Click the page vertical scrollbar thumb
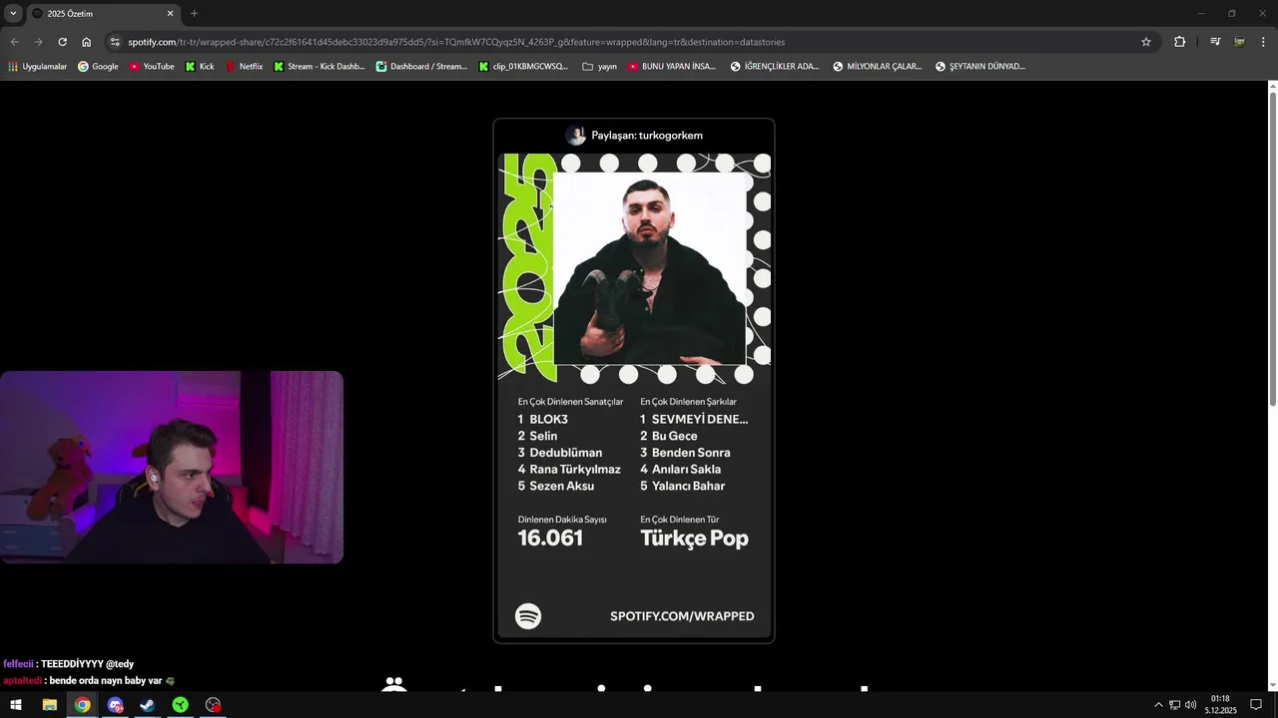1278x718 pixels. coord(1273,249)
